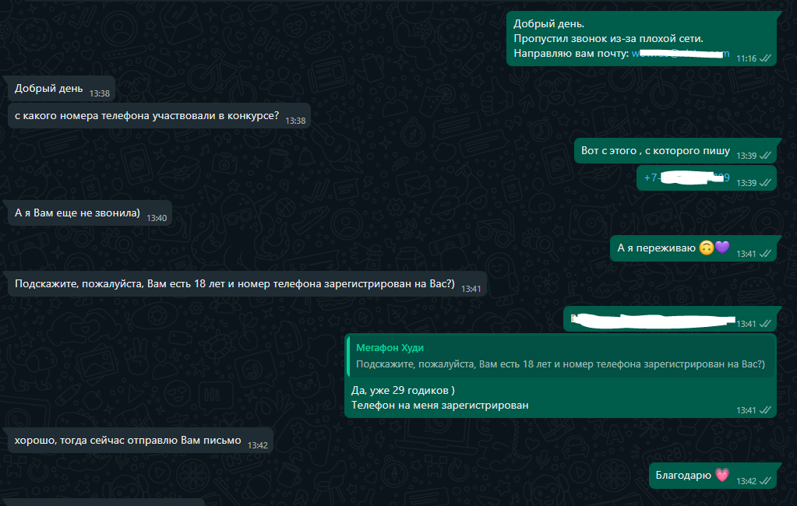Open the phone number link starting with +7
Screen dimensions: 797x506
pyautogui.click(x=686, y=177)
